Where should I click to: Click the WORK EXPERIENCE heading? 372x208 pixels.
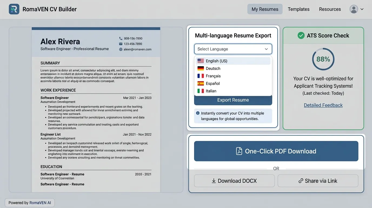coord(58,90)
